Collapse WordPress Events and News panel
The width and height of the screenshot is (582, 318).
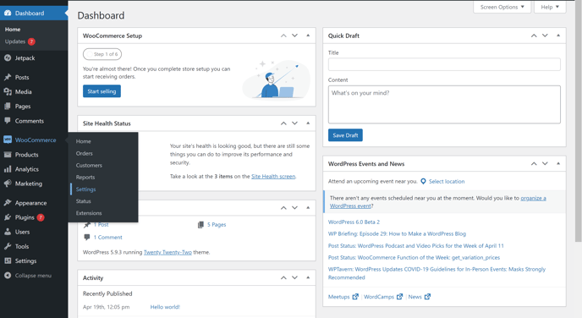pos(557,163)
